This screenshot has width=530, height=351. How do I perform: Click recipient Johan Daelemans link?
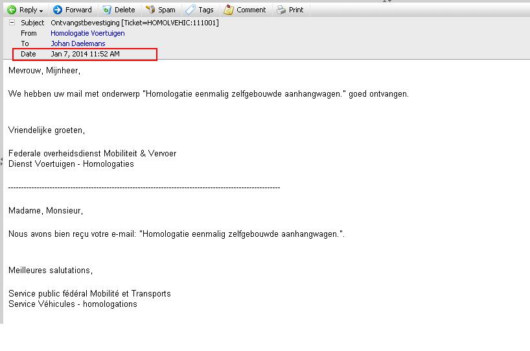pos(78,43)
